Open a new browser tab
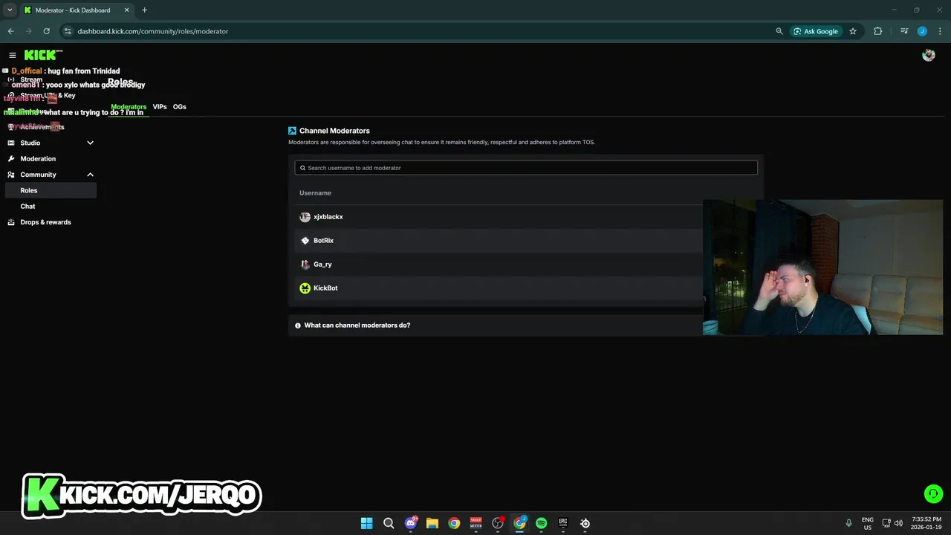The image size is (951, 535). (x=144, y=10)
